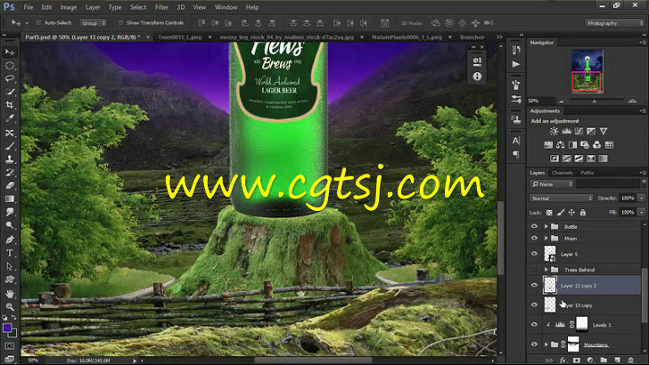Screen dimensions: 649x365
Task: Add a Color Balance adjustment
Action: point(560,145)
